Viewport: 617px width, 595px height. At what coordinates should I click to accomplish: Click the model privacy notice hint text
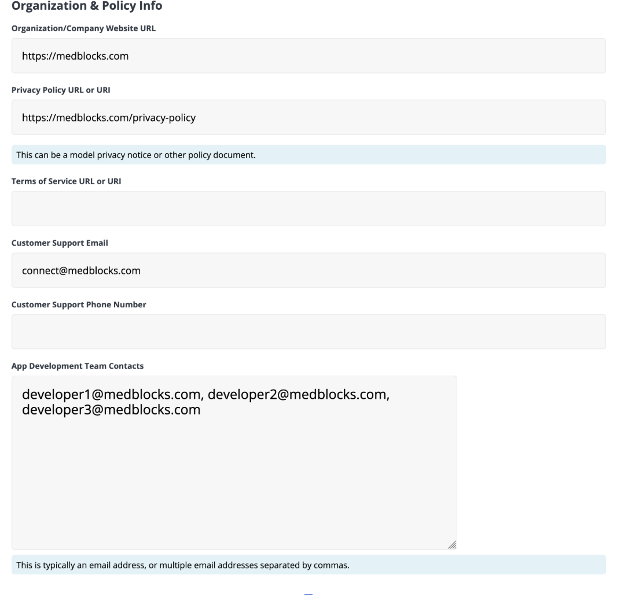click(136, 155)
